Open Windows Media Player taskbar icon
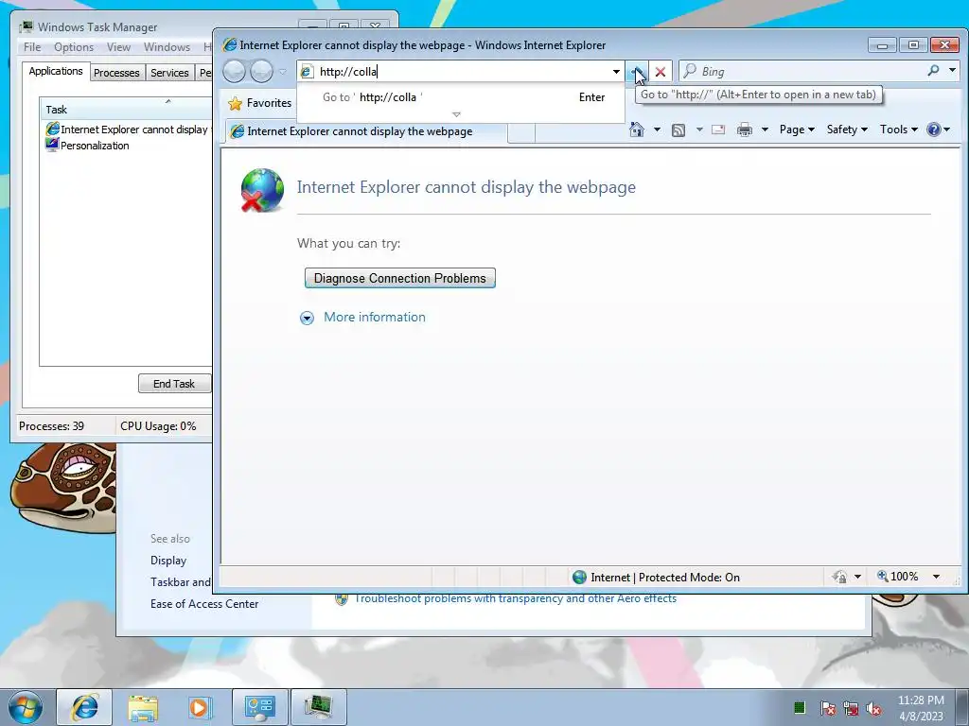 (199, 707)
